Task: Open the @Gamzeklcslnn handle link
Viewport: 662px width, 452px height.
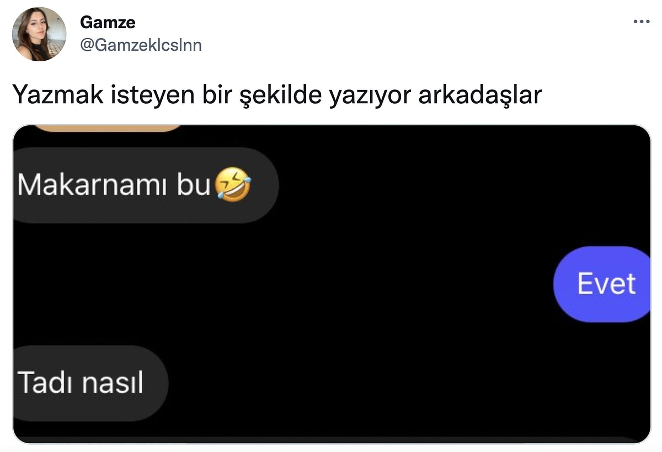Action: [x=141, y=45]
